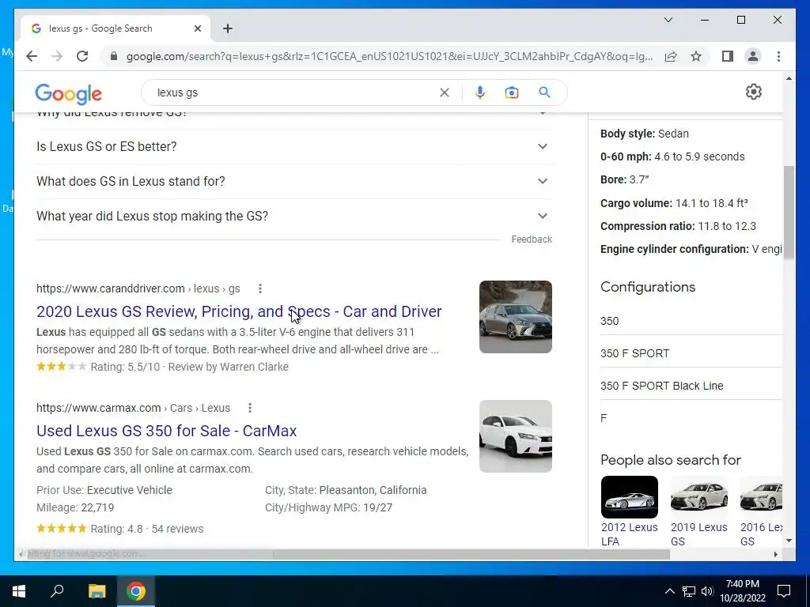Click the Car and Driver result thumbnail

(x=516, y=317)
